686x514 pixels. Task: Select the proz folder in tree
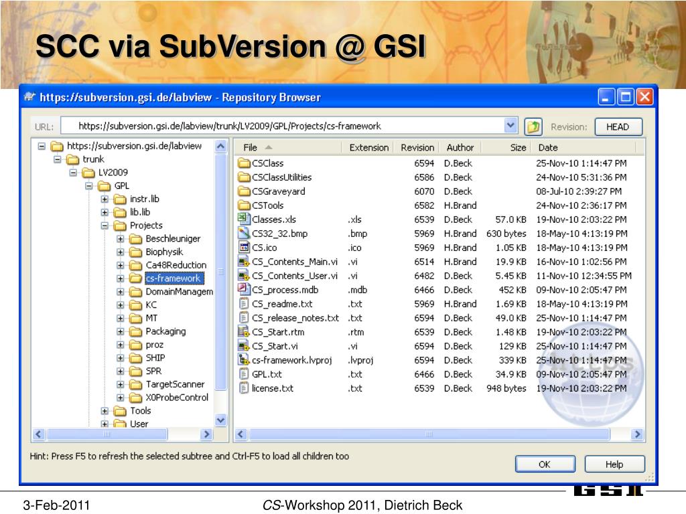pos(155,345)
